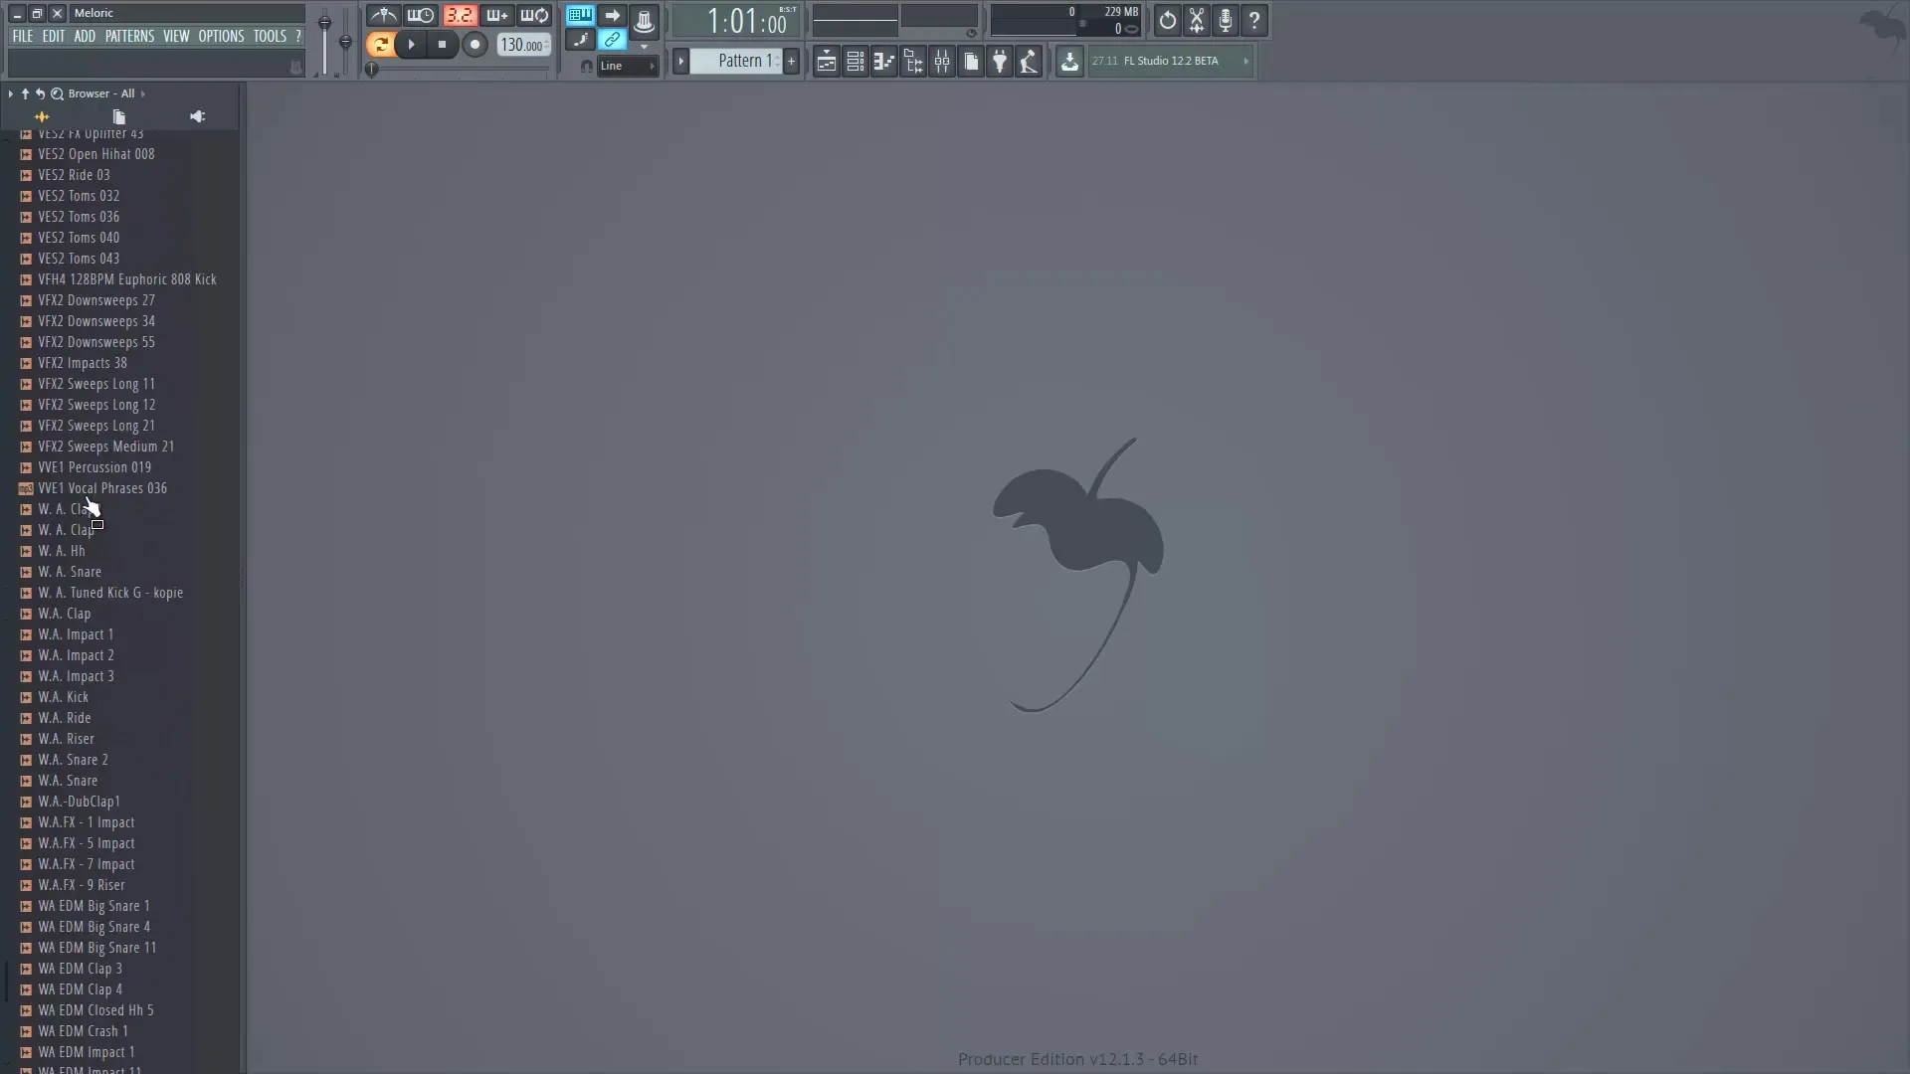Open the ADD menu
This screenshot has width=1910, height=1074.
click(85, 36)
